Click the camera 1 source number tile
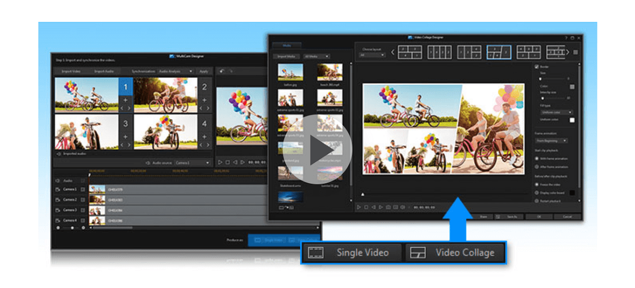 coord(125,87)
